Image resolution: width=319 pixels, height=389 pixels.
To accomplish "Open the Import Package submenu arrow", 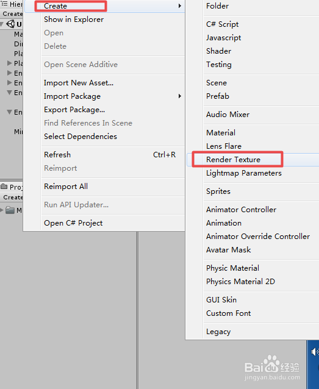I will tap(180, 96).
